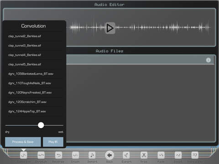This screenshot has width=219, height=164.
Task: Open the Crush effect tool
Action: coord(75,155)
